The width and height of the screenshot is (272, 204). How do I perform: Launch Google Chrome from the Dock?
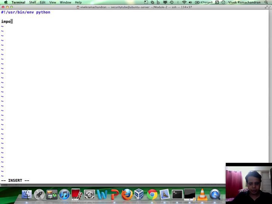pos(152,194)
